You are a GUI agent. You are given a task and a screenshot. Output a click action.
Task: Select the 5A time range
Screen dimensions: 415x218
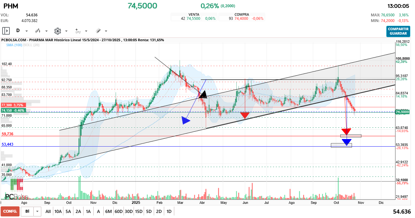pyautogui.click(x=68, y=211)
